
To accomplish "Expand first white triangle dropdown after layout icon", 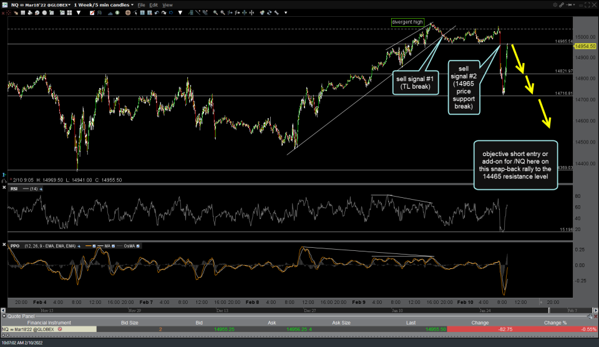I will click(x=79, y=12).
